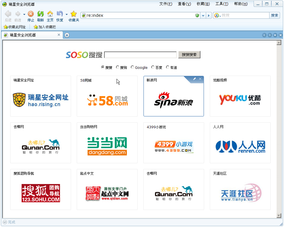The width and height of the screenshot is (284, 227).
Task: Expand the back/forward history dropdown arrow
Action: point(24,14)
